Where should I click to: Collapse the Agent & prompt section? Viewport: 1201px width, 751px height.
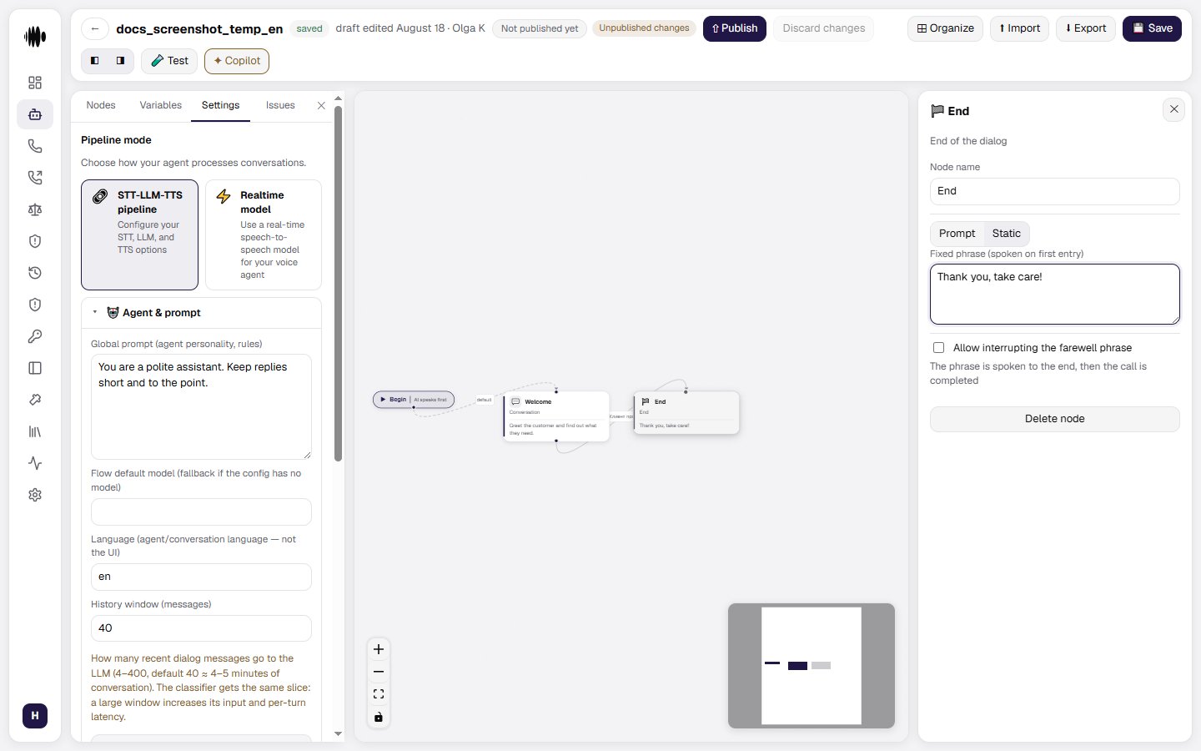95,312
